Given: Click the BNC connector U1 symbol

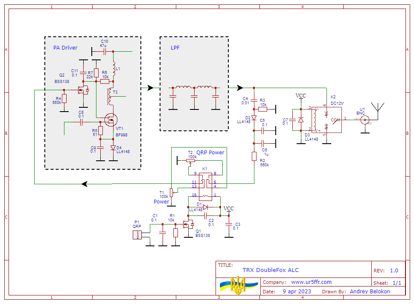Looking at the screenshot, I should 364,120.
